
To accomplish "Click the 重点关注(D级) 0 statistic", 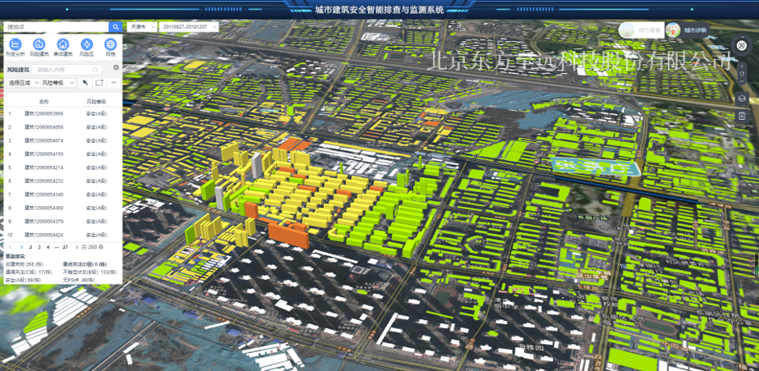I will 86,264.
